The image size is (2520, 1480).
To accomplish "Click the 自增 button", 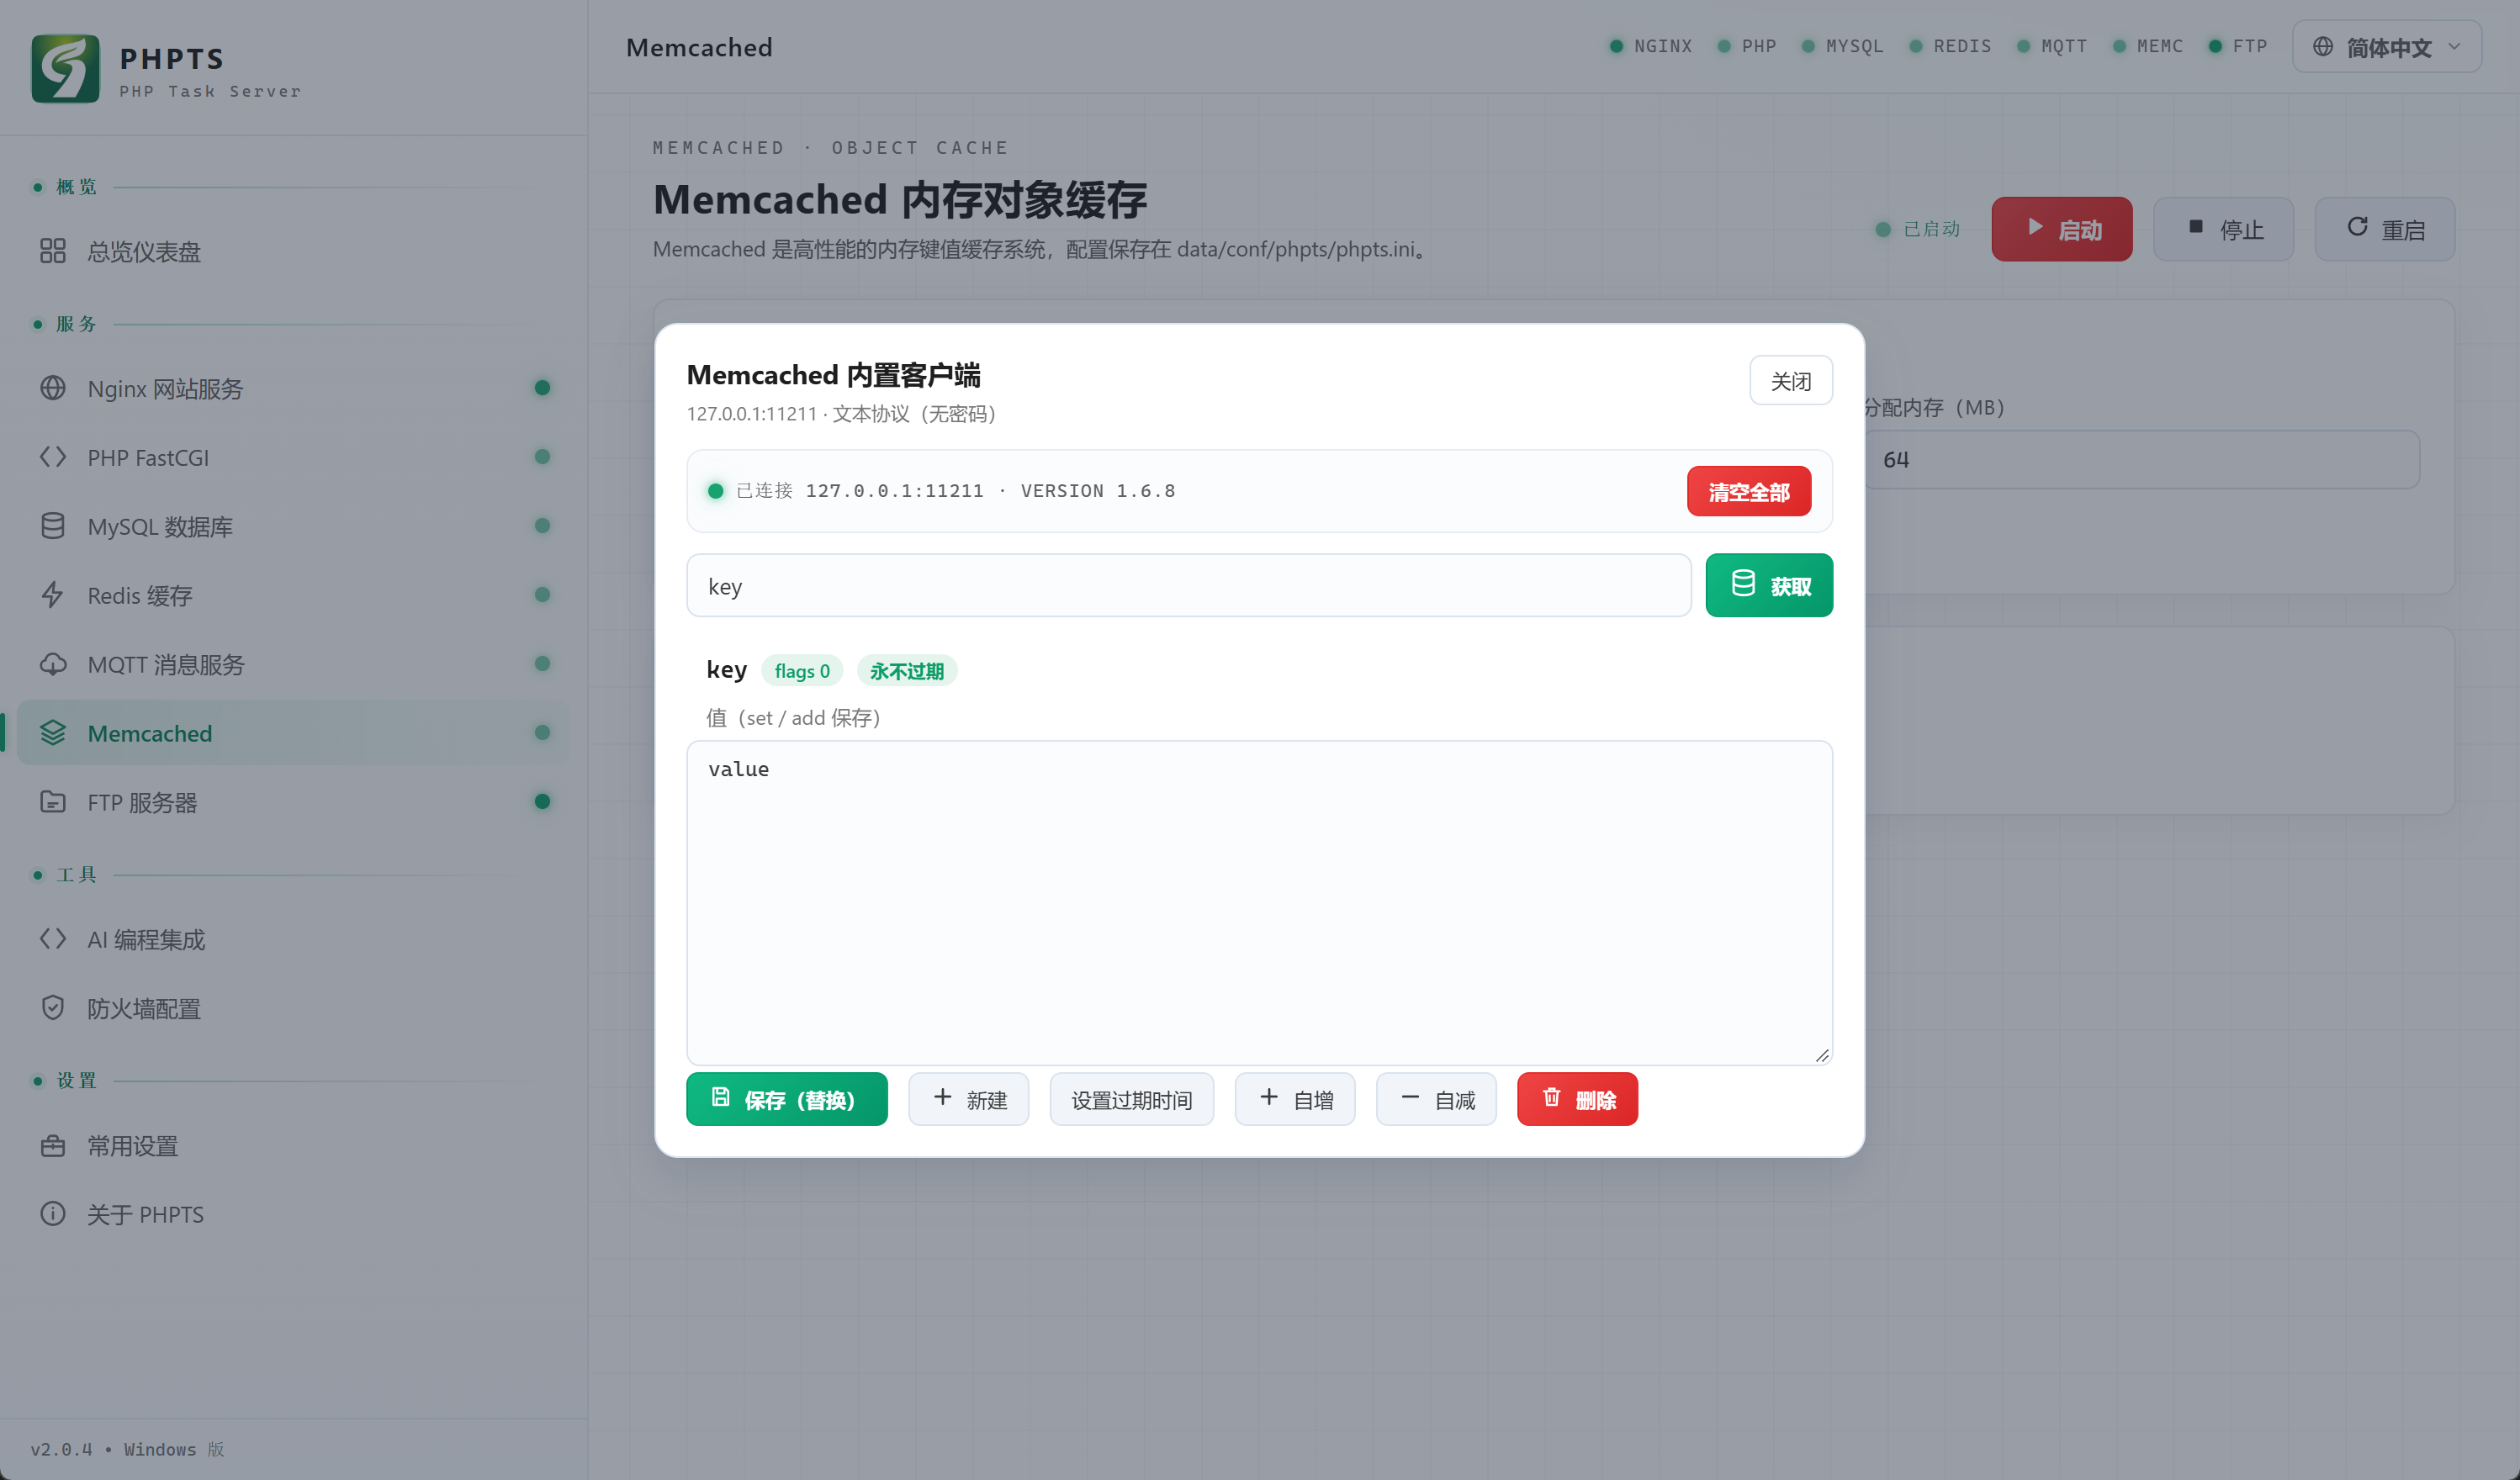I will (1295, 1100).
